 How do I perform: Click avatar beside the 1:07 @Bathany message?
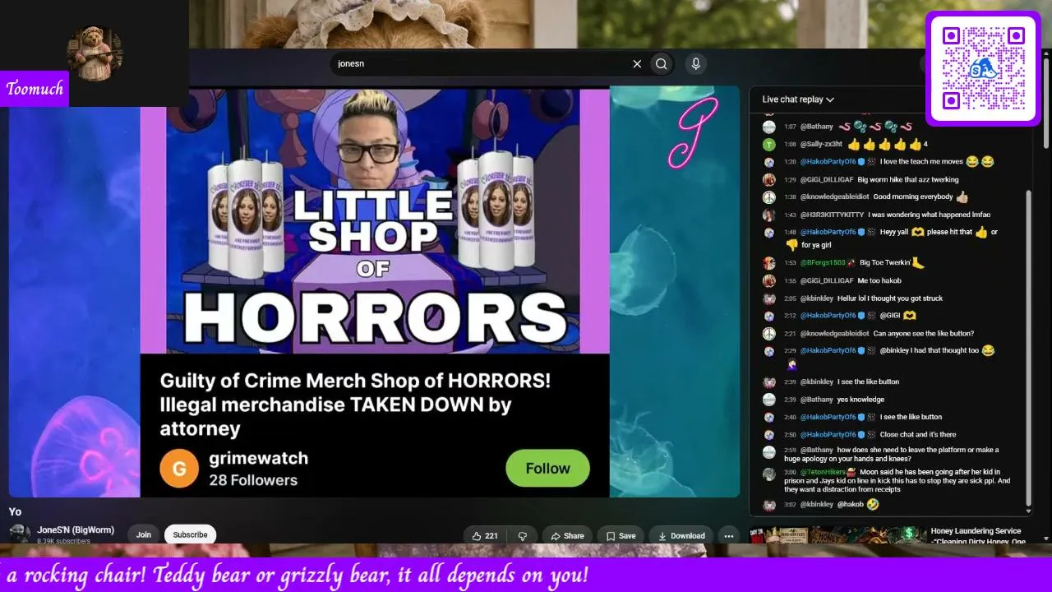tap(768, 127)
